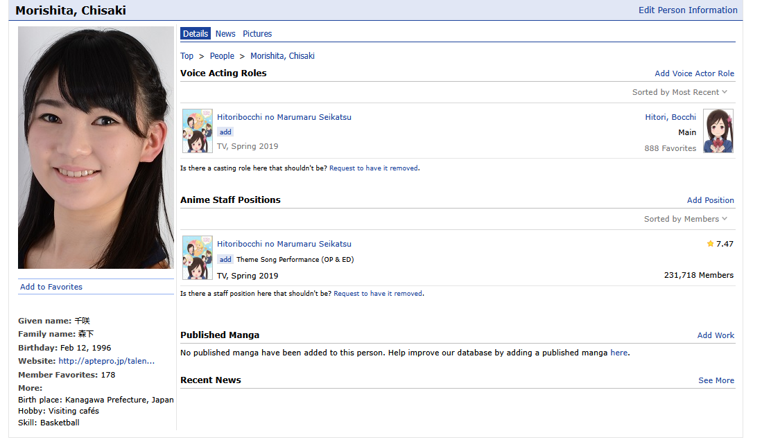
Task: Click See More under Recent News
Action: point(716,380)
